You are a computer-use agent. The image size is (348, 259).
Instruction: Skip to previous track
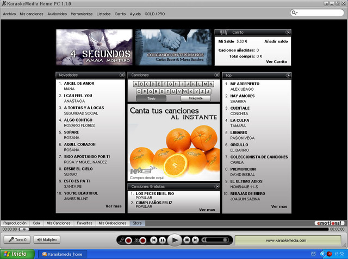coord(153,240)
